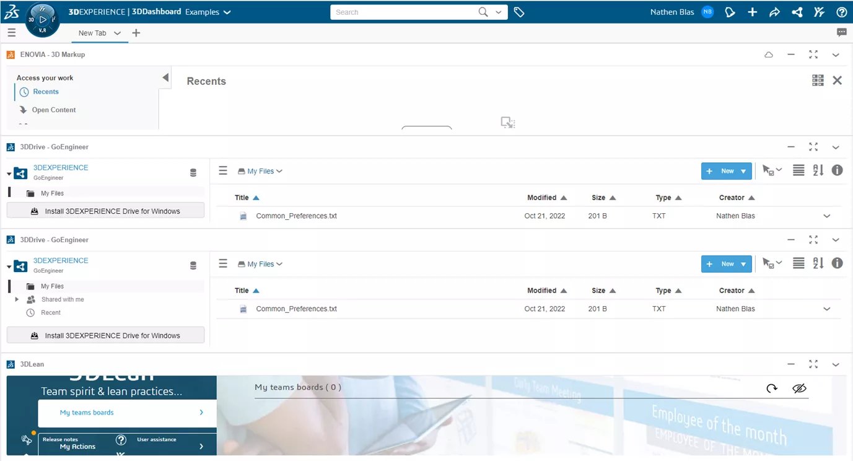This screenshot has height=461, width=853.
Task: Open the hamburger menu in upper 3DDrive widget
Action: click(x=223, y=171)
